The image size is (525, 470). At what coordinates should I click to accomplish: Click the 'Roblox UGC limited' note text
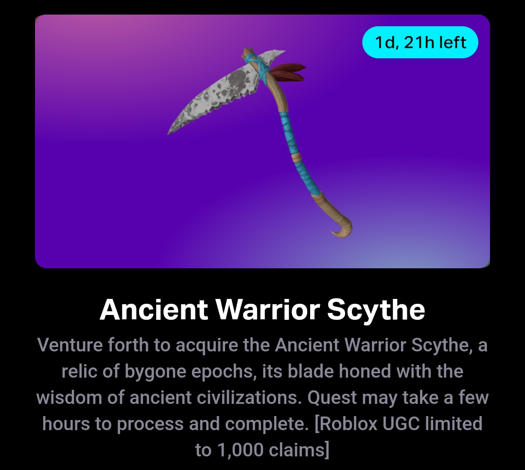399,423
